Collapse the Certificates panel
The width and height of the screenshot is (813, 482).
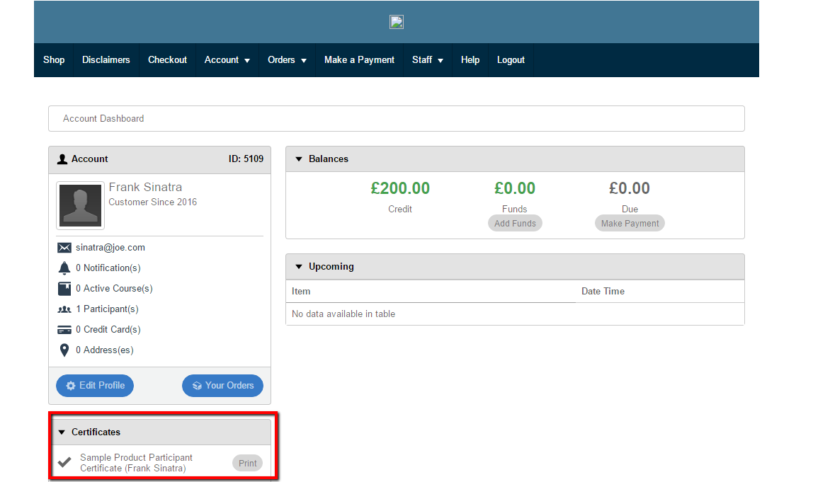(62, 432)
